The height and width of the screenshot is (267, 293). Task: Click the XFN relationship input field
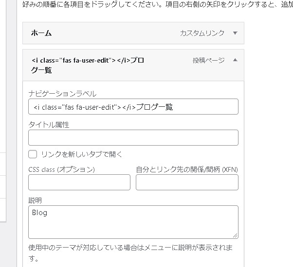click(187, 183)
